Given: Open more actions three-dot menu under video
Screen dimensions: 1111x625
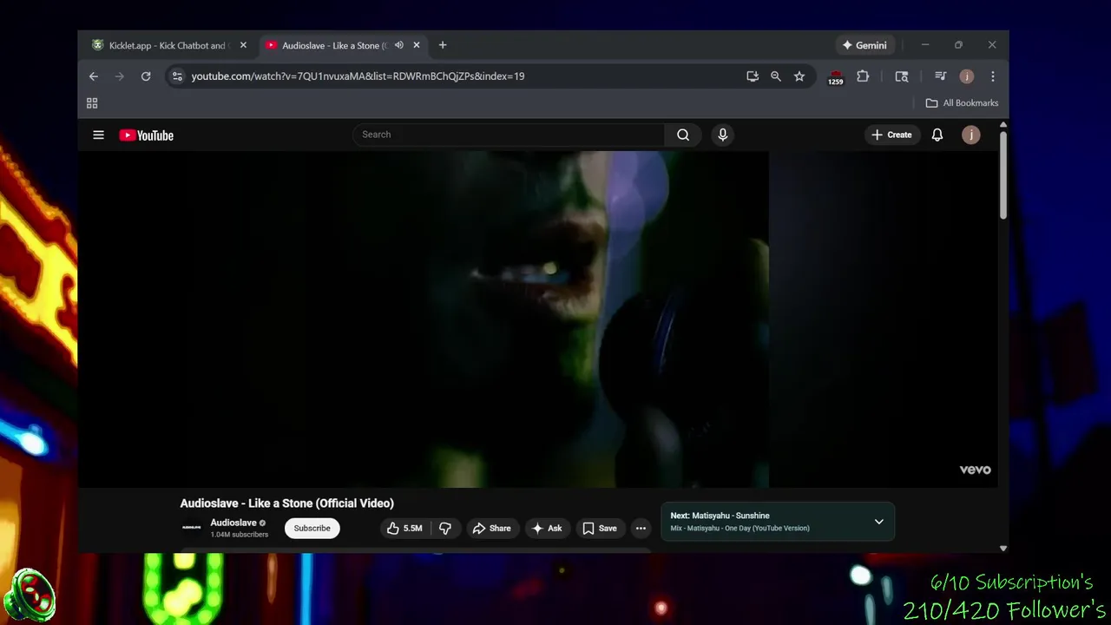Looking at the screenshot, I should click(641, 528).
